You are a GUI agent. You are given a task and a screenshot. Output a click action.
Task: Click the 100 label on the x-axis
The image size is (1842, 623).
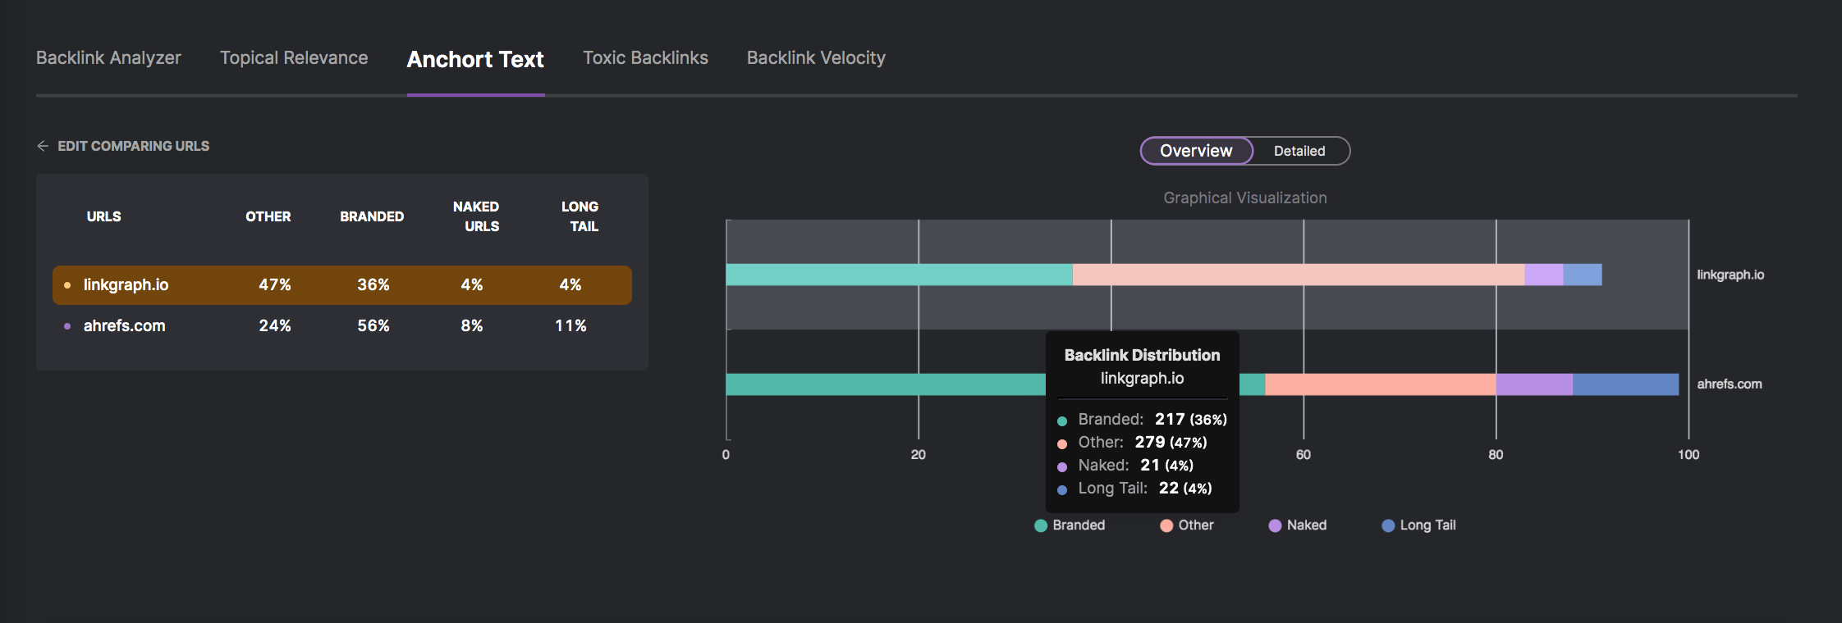pyautogui.click(x=1688, y=455)
